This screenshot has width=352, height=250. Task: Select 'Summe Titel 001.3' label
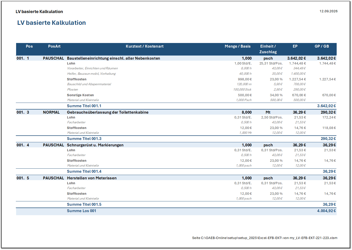pyautogui.click(x=84, y=139)
